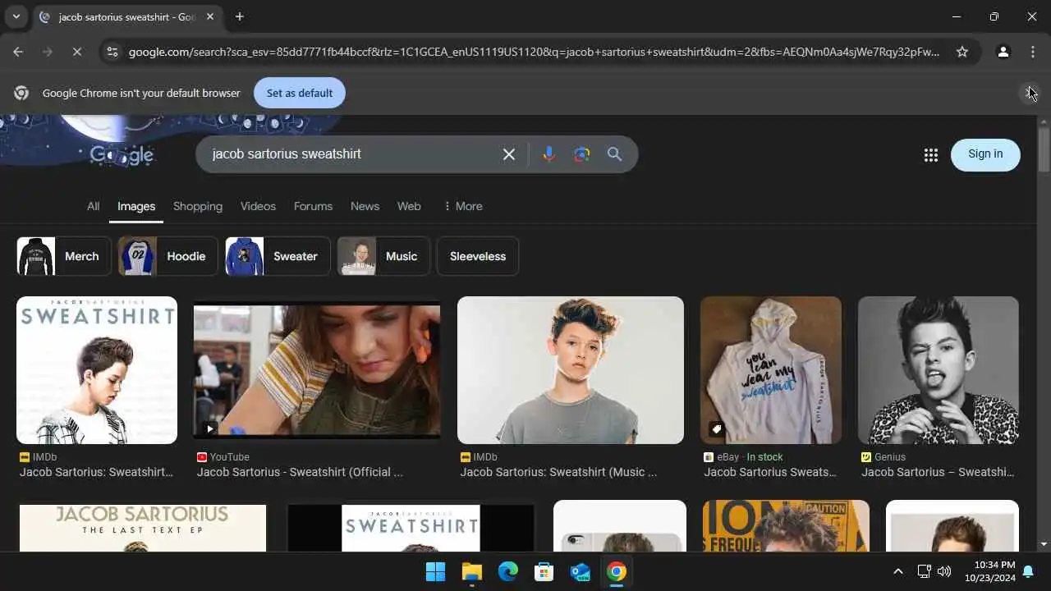Open the clock showing 10:34 PM

tap(990, 571)
